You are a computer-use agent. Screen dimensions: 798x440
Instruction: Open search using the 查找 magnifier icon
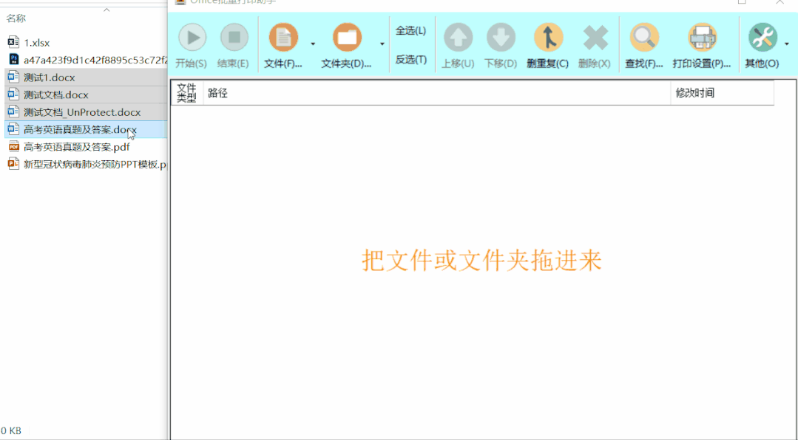click(x=643, y=37)
